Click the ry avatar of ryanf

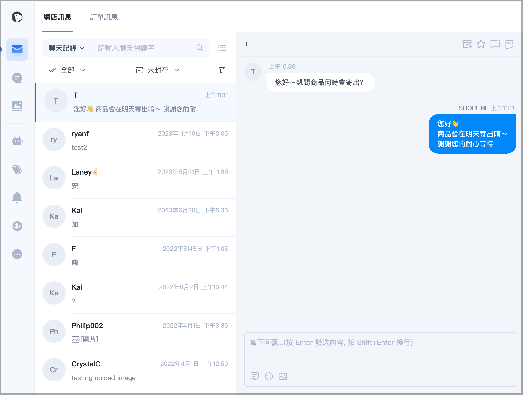(54, 139)
